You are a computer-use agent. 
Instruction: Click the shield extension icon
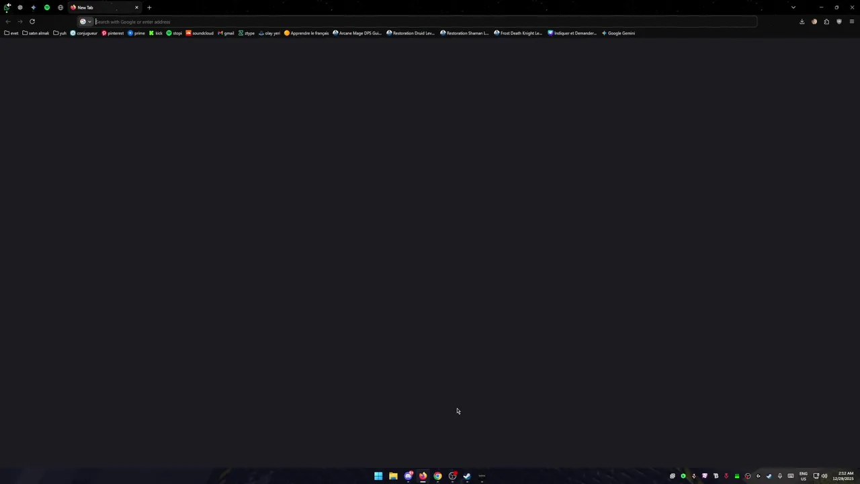838,22
